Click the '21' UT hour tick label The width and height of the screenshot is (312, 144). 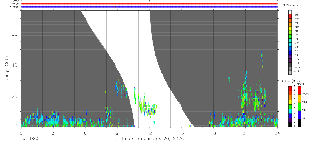(245, 133)
